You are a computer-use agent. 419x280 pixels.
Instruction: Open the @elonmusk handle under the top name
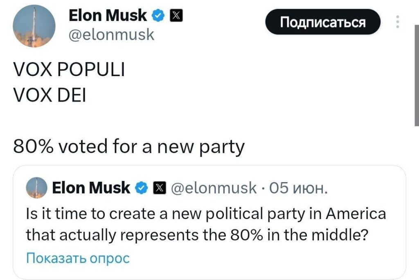(110, 35)
